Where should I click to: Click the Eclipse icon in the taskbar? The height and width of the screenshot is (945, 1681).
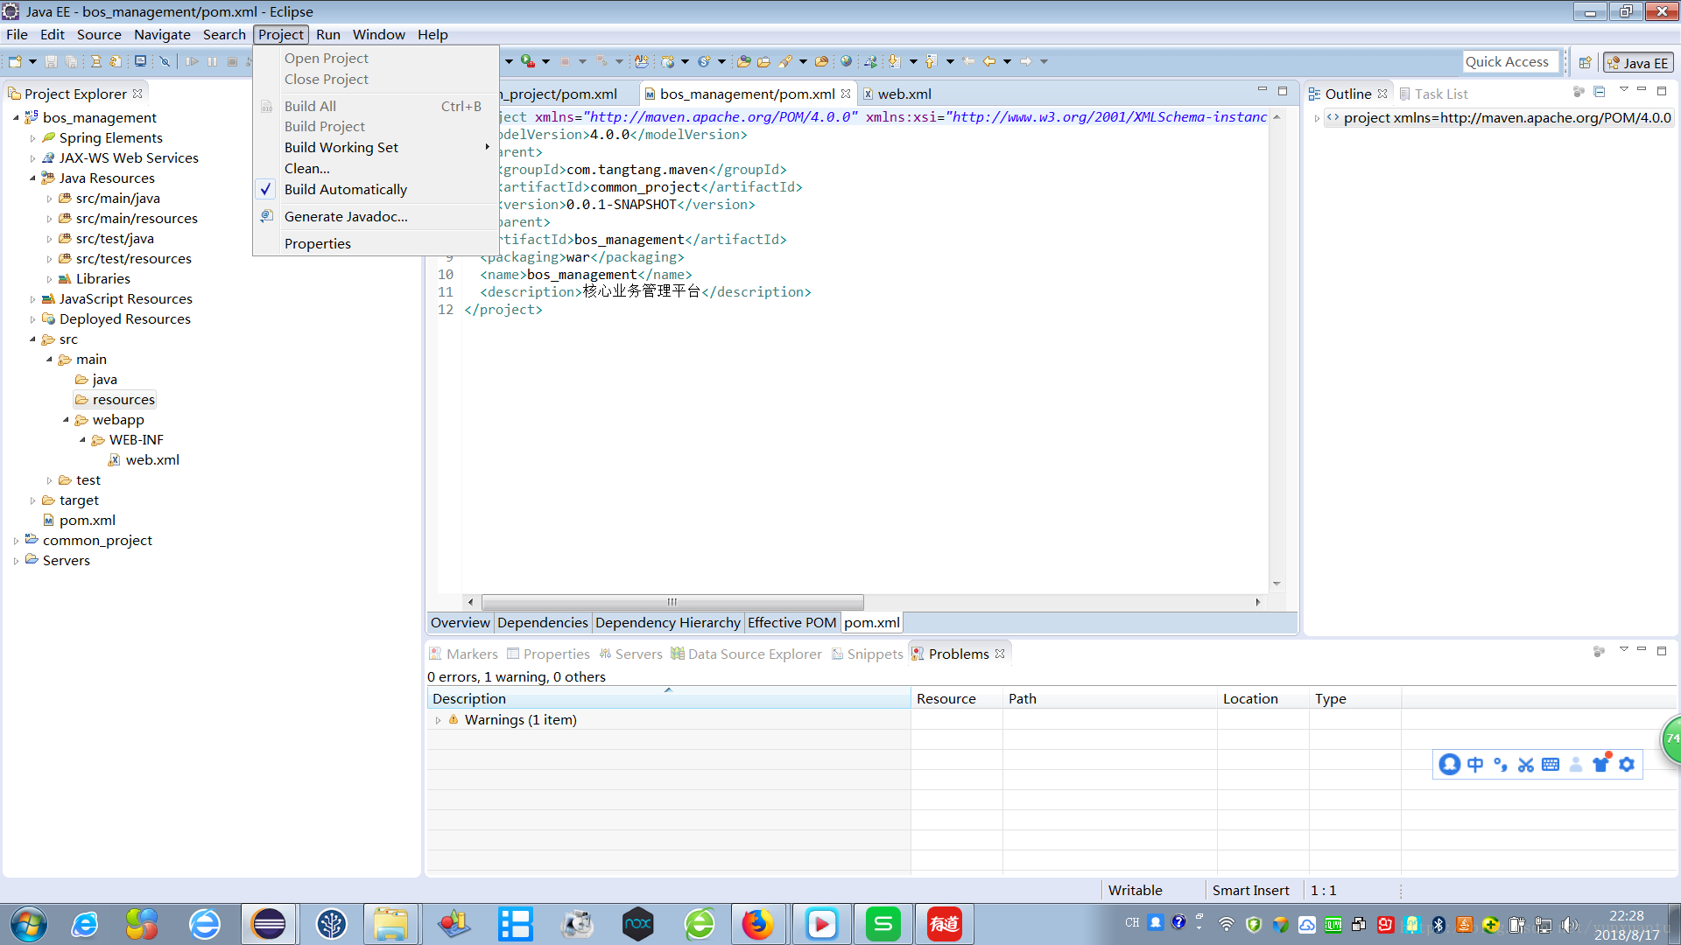(x=268, y=924)
